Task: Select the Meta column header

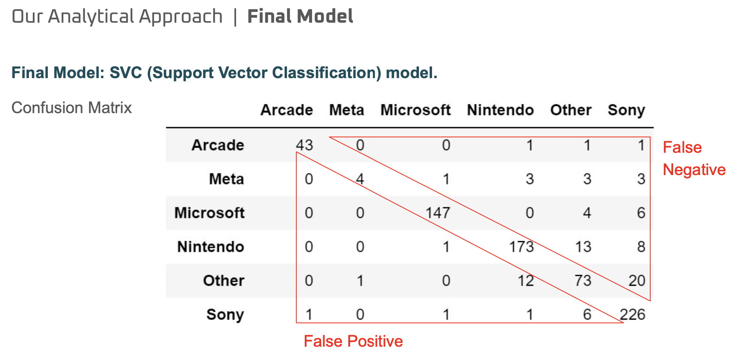Action: [347, 110]
